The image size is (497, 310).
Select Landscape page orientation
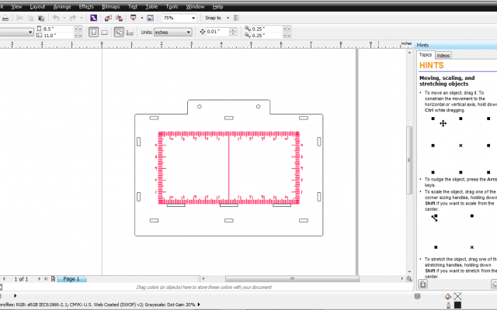(x=105, y=33)
